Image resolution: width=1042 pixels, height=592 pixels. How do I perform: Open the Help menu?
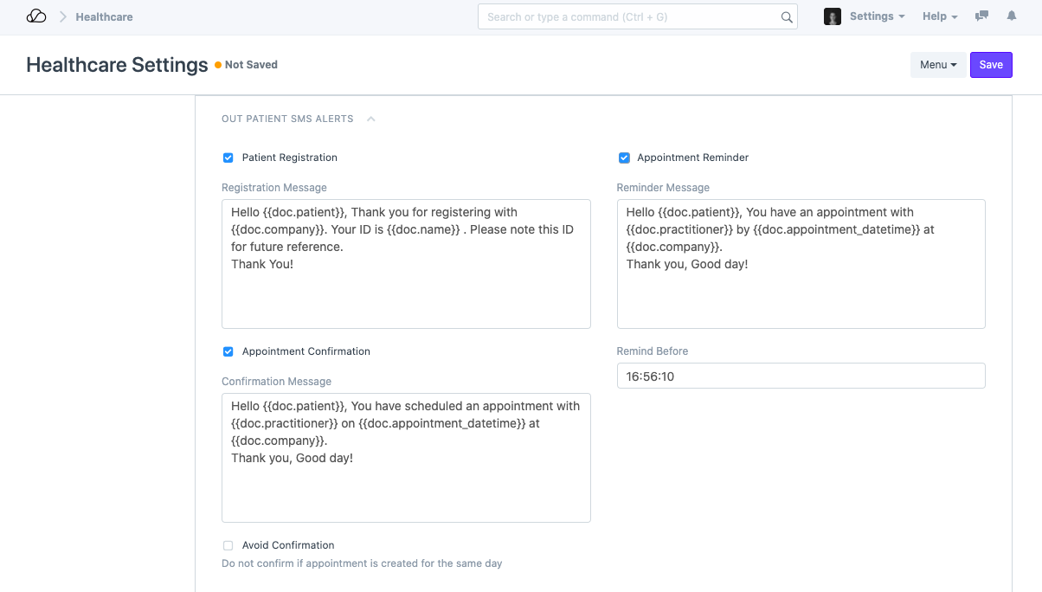pyautogui.click(x=940, y=16)
